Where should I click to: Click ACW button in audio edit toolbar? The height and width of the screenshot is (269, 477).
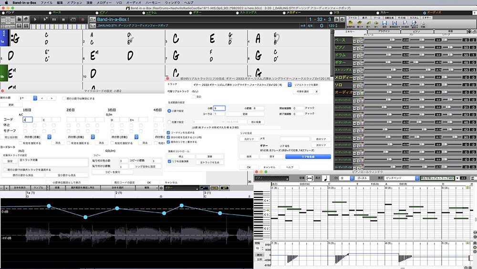coord(215,188)
